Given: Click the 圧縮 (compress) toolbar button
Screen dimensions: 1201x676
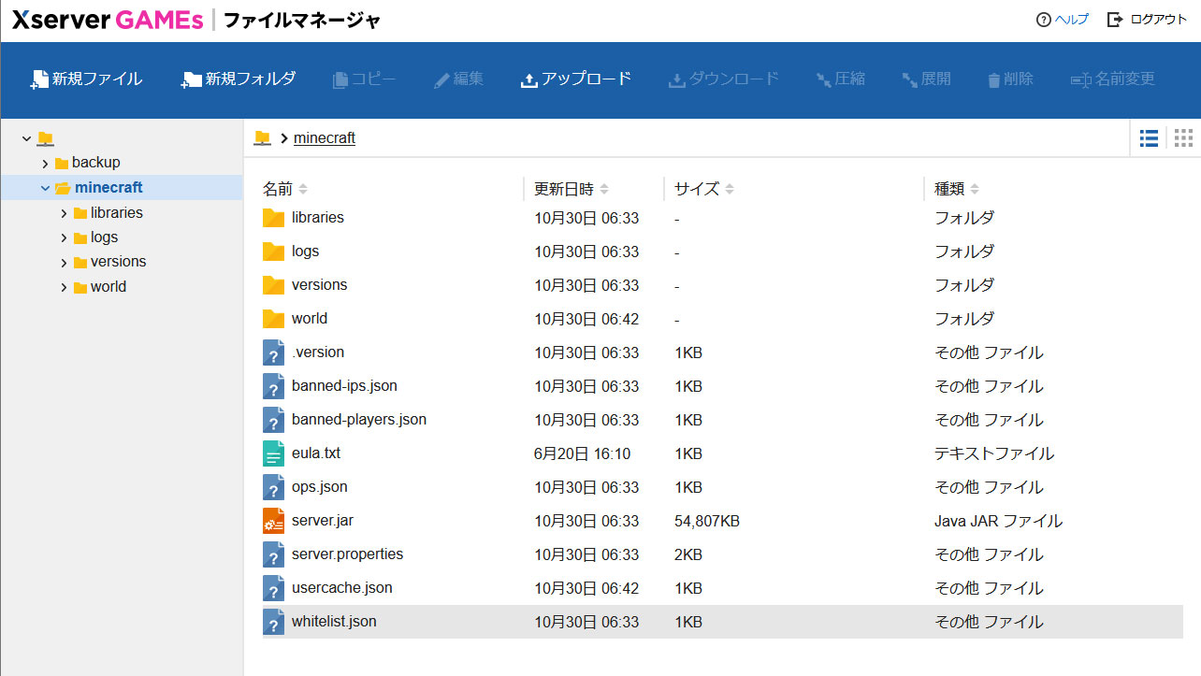Looking at the screenshot, I should [840, 79].
